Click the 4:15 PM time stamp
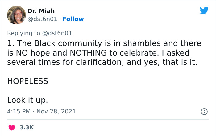 click(x=19, y=111)
